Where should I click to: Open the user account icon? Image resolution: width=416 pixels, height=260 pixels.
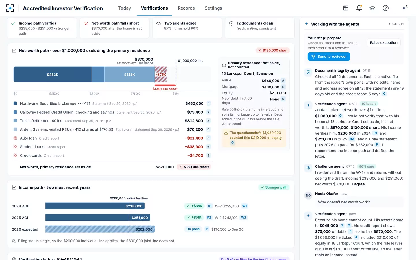(x=386, y=8)
